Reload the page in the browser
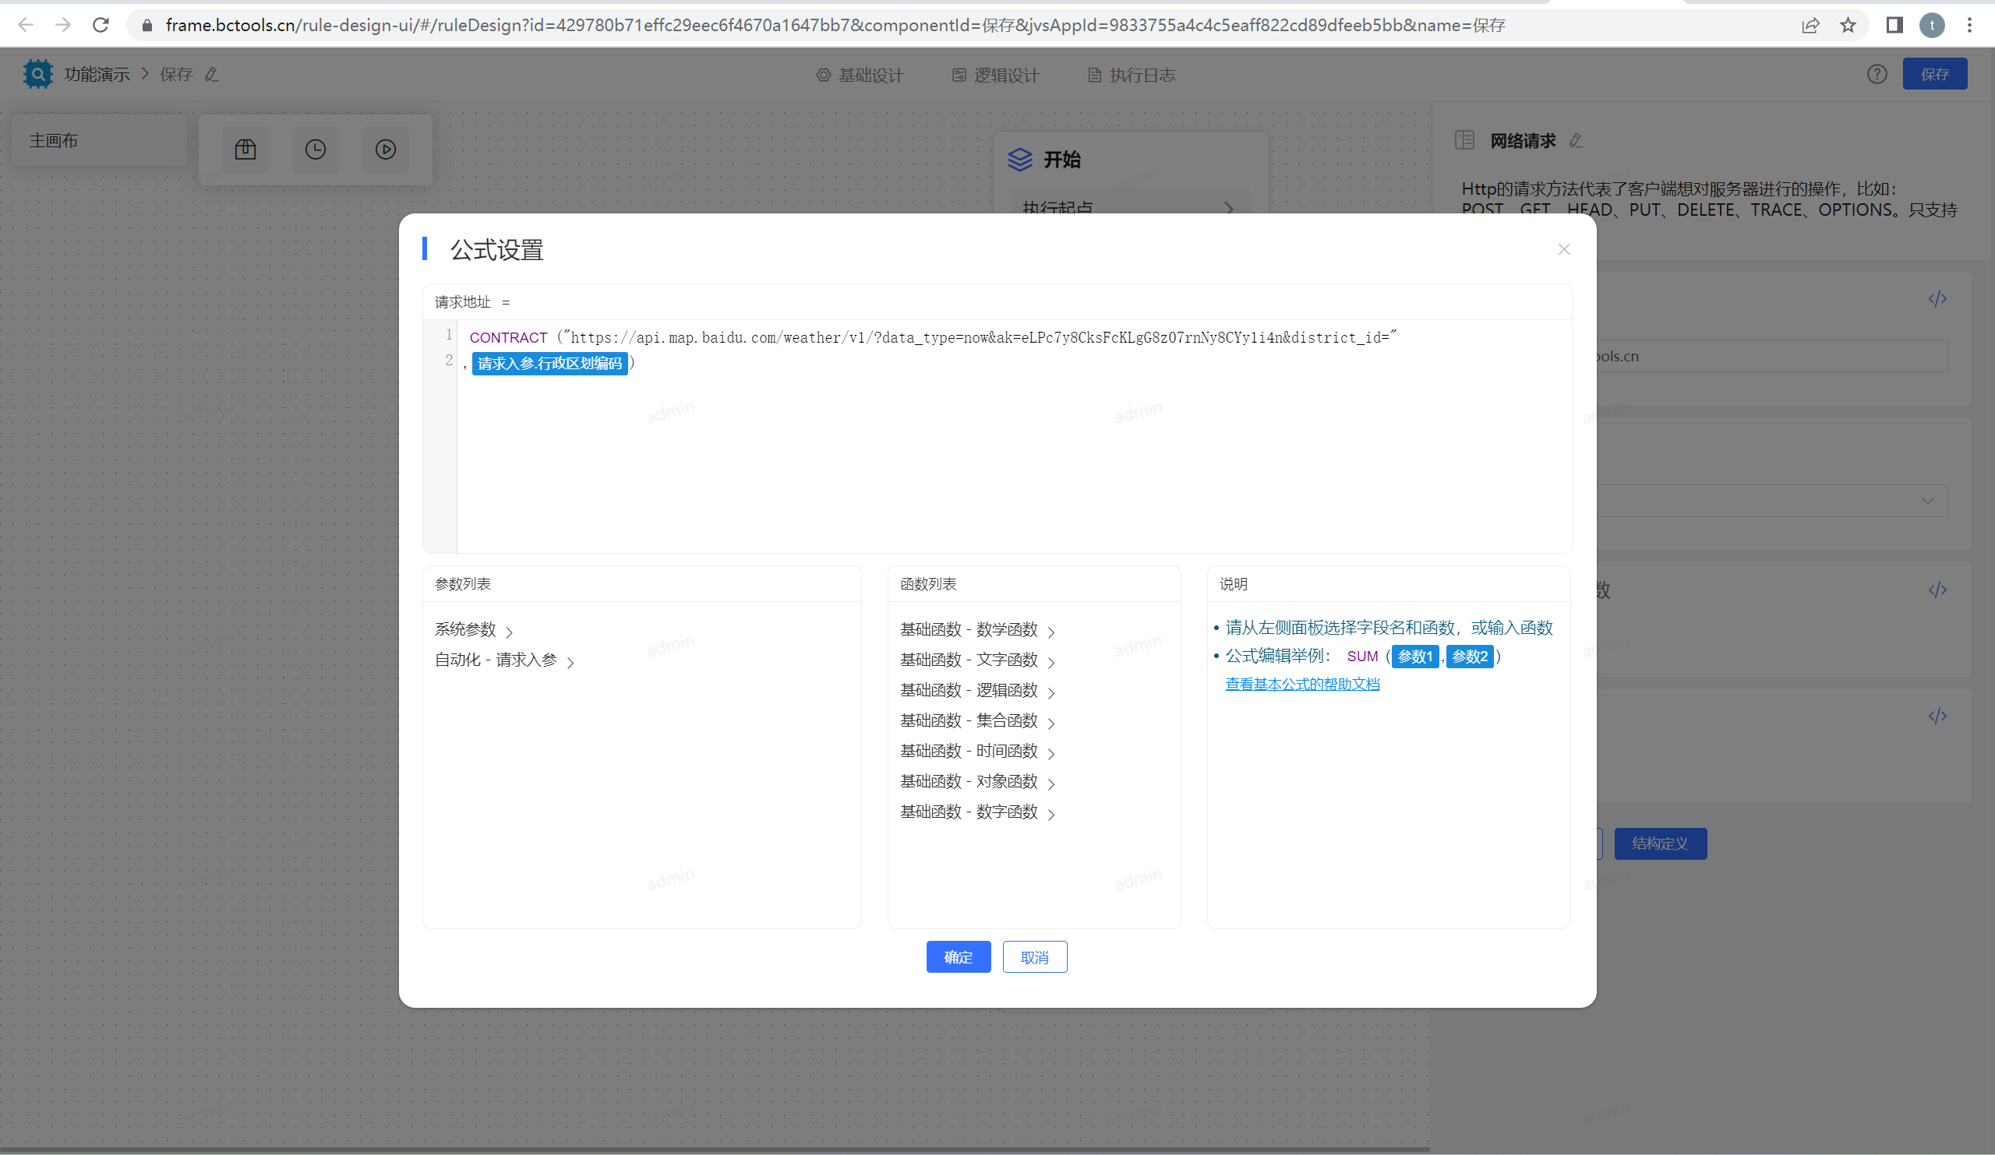The image size is (1995, 1155). 101,26
